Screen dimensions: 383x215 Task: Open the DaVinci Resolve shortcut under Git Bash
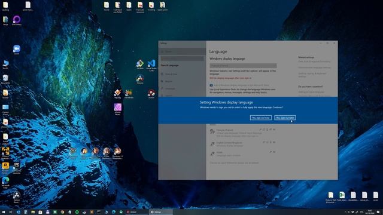click(x=140, y=79)
